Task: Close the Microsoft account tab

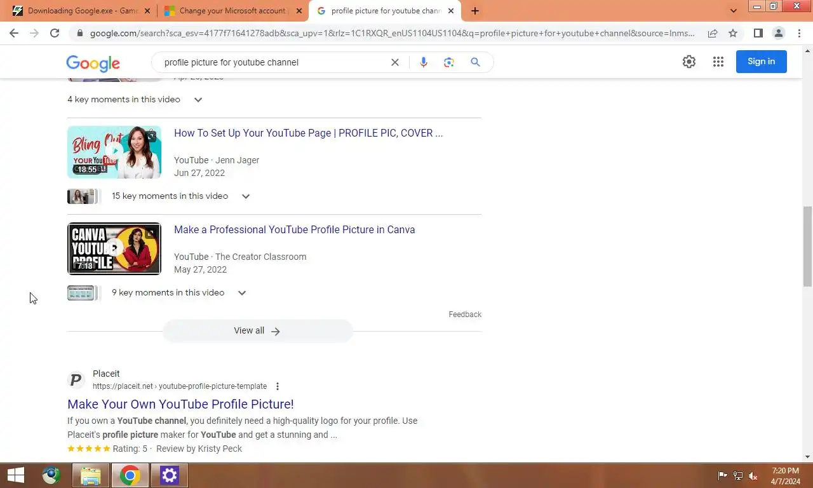Action: (x=299, y=11)
